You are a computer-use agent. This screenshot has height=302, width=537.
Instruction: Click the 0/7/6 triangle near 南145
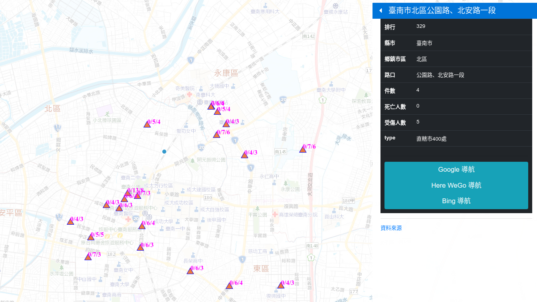(303, 149)
